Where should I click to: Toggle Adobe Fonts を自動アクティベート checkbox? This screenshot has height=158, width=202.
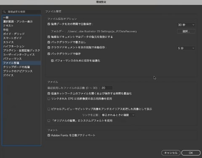tap(49, 135)
